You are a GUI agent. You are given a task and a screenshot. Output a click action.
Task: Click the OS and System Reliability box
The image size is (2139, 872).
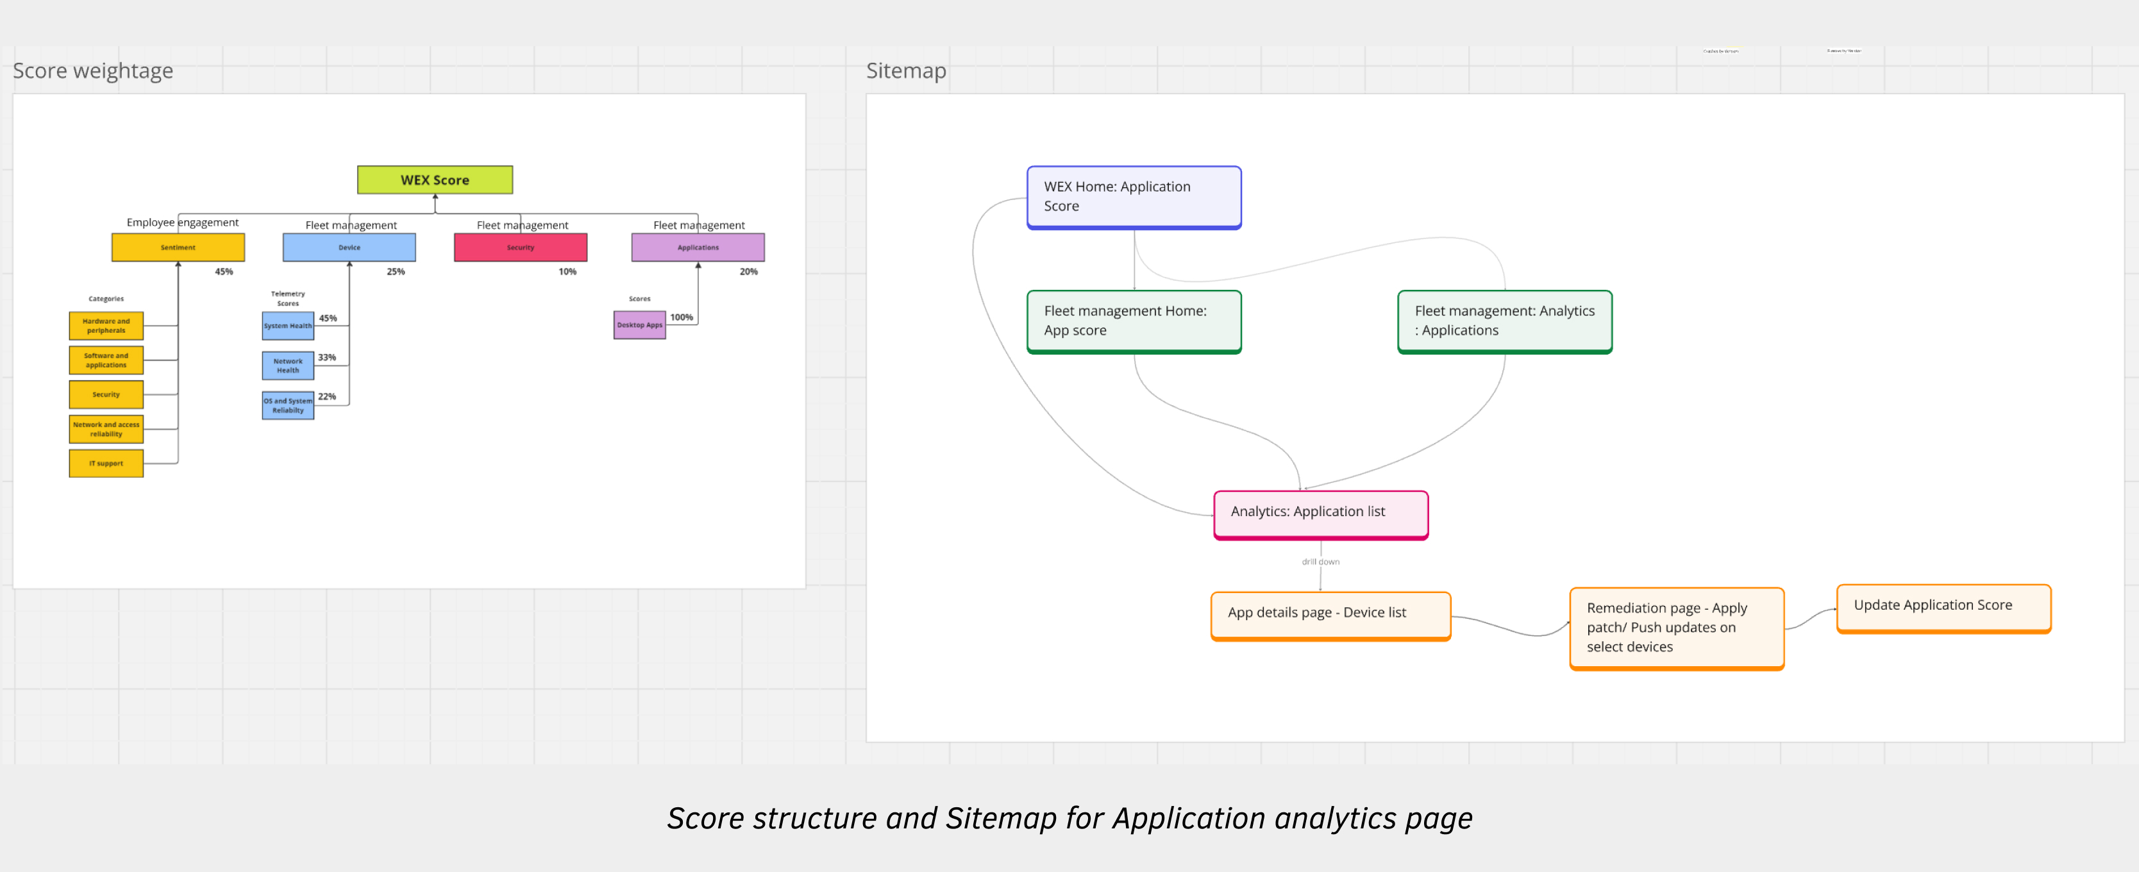(x=287, y=405)
